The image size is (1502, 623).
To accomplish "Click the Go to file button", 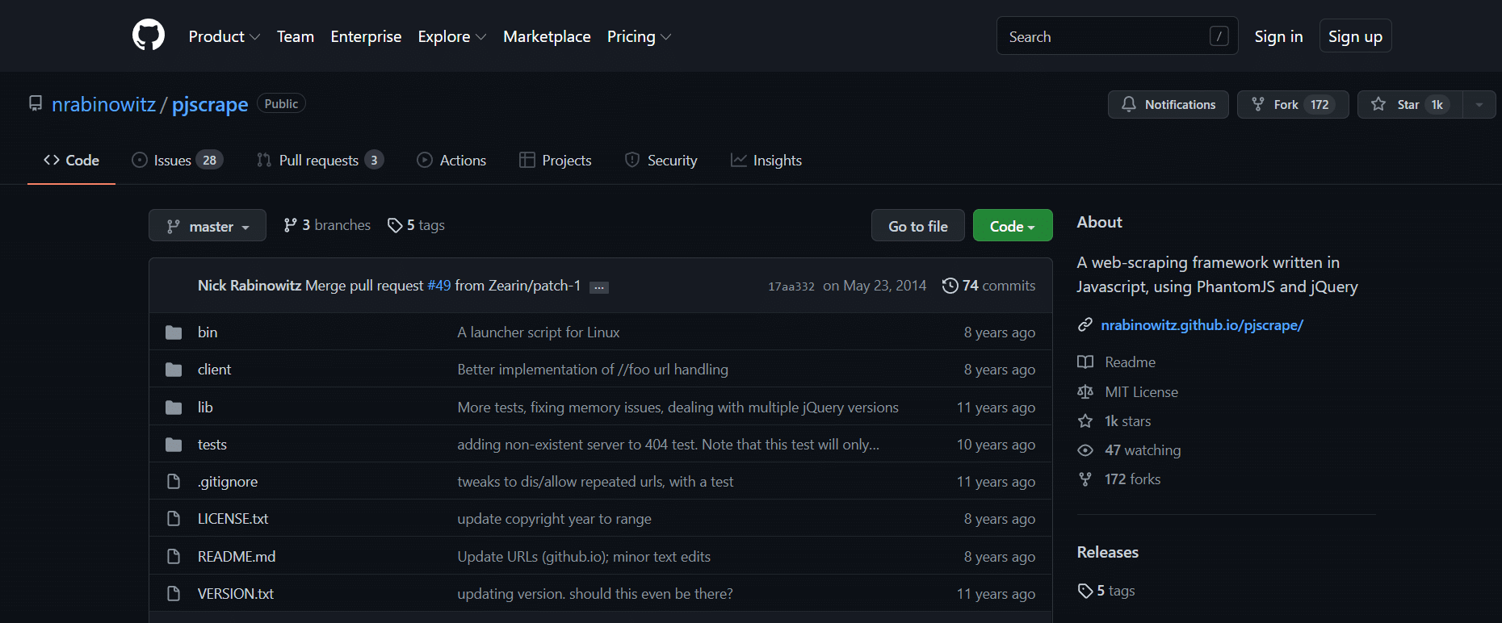I will [x=918, y=226].
